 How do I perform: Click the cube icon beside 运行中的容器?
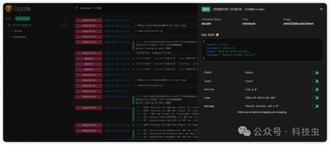pos(9,25)
